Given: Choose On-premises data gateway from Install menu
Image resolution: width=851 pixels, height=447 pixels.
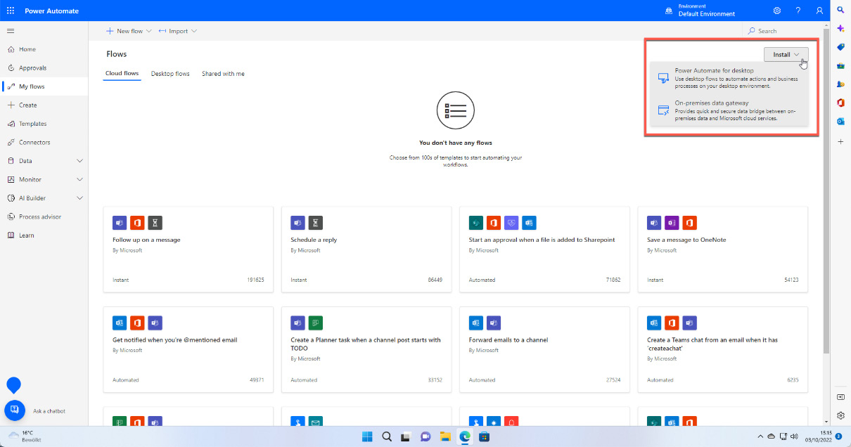Looking at the screenshot, I should coord(729,111).
